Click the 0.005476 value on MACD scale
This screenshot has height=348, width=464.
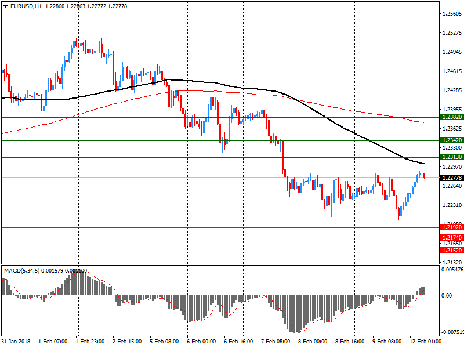pyautogui.click(x=451, y=270)
